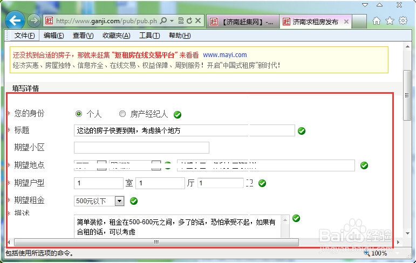Click the green check beside 期望租金
This screenshot has width=416, height=263.
point(134,201)
